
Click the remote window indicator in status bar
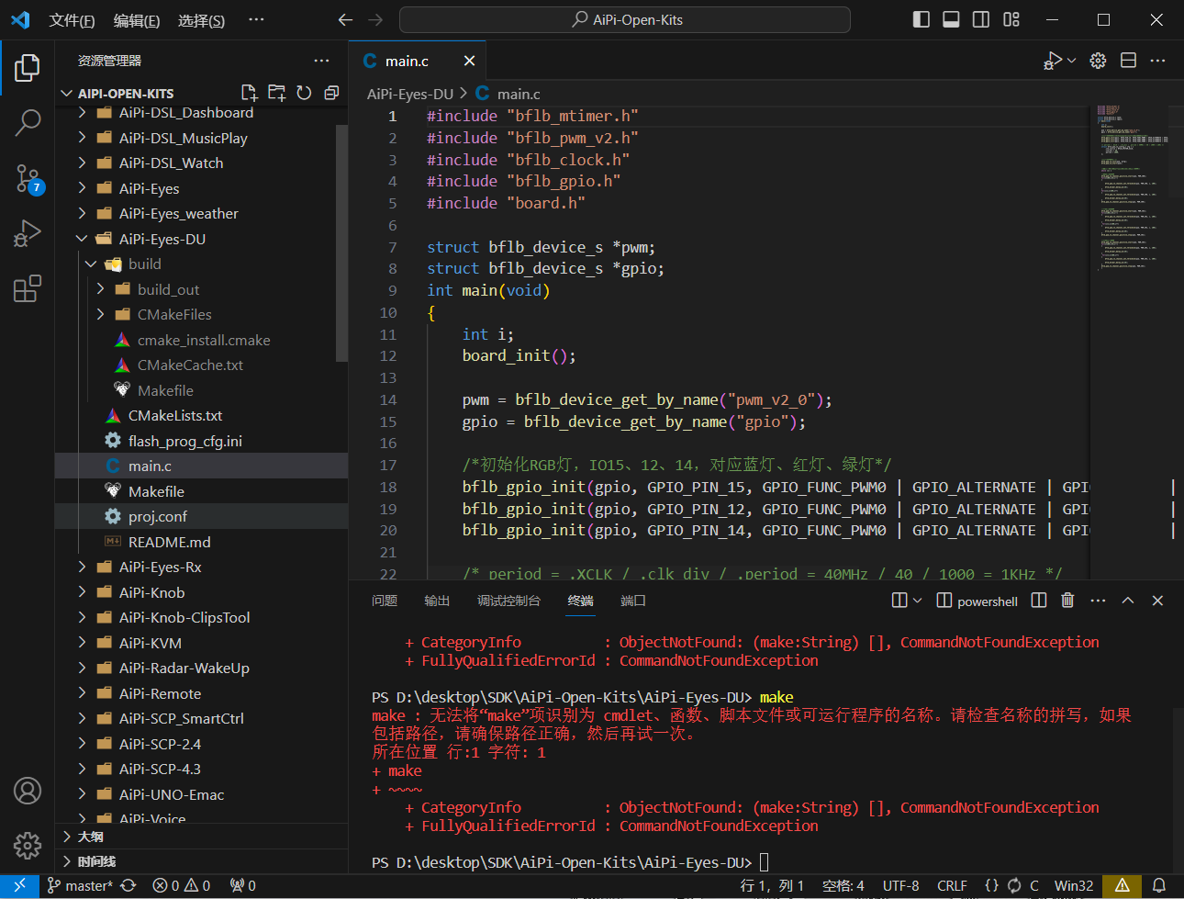click(x=19, y=886)
